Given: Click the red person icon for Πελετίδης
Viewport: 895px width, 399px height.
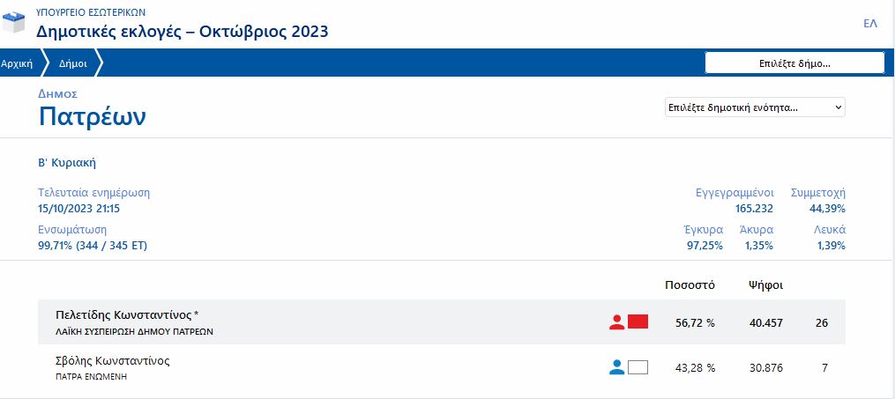Looking at the screenshot, I should click(x=616, y=322).
